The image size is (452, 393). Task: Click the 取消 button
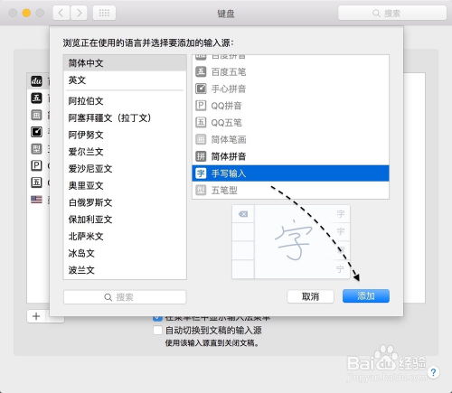click(x=310, y=296)
